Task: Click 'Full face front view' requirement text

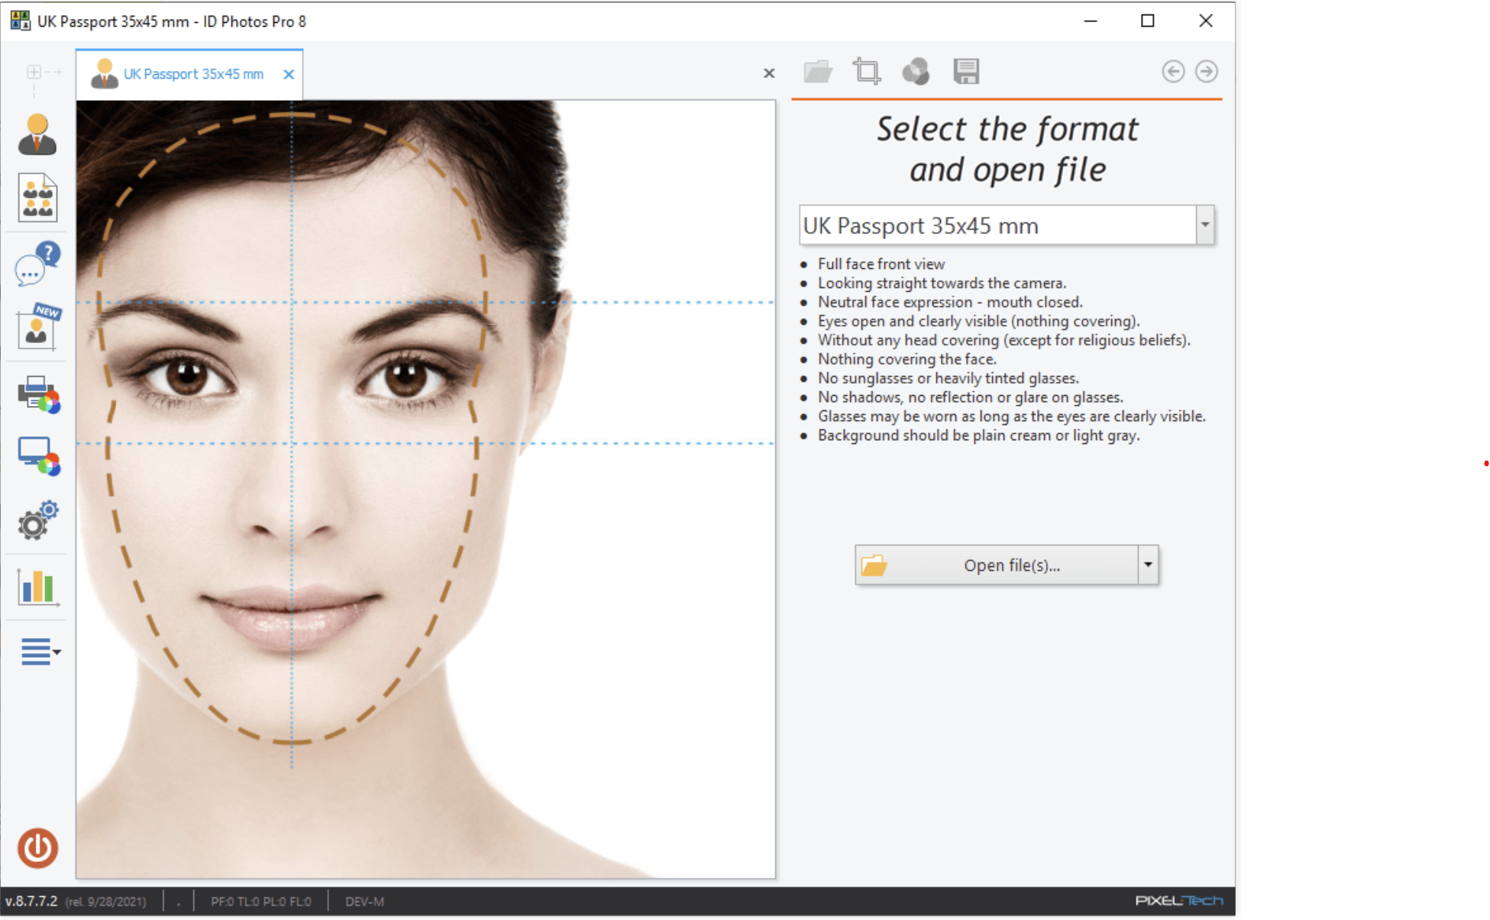Action: 881,264
